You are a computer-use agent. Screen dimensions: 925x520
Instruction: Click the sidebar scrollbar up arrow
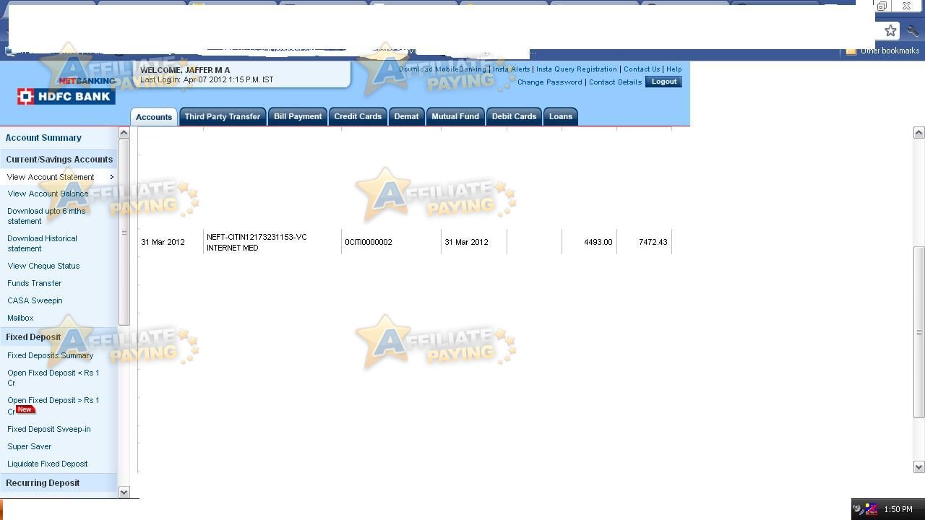pos(124,133)
